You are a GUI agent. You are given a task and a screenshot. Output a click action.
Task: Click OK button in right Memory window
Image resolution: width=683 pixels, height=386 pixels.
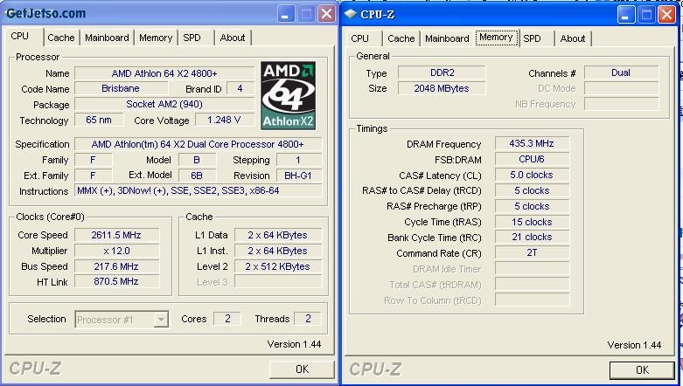[x=642, y=370]
